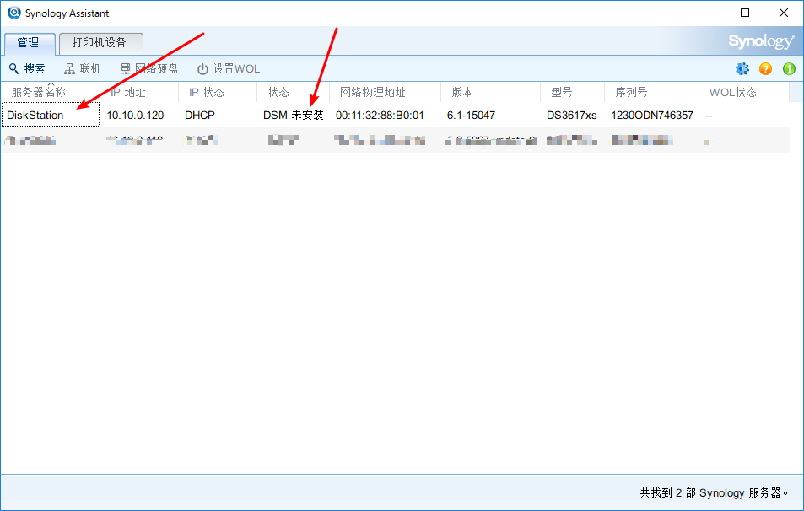Click the Synology Assistant title bar icon
The height and width of the screenshot is (511, 804).
[x=13, y=13]
